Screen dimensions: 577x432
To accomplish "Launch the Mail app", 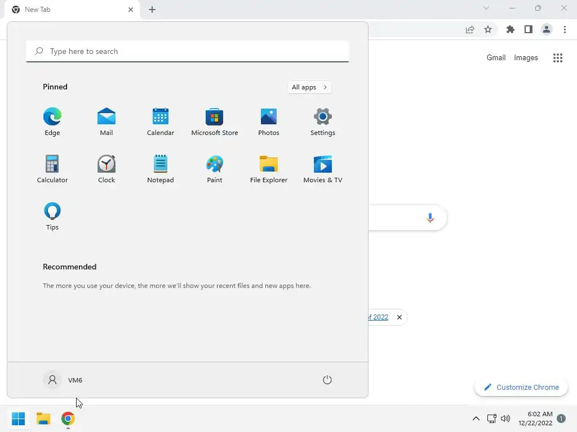I will click(x=106, y=121).
